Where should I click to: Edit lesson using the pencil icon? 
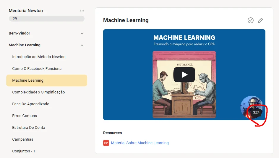(x=260, y=20)
